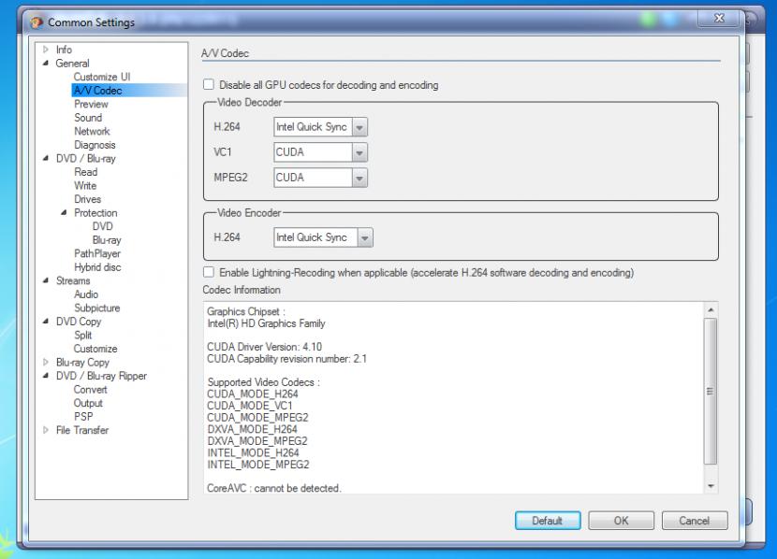Enable Disable all GPU codecs checkbox
This screenshot has width=777, height=559.
coord(209,84)
